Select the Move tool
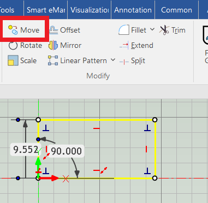 point(23,30)
